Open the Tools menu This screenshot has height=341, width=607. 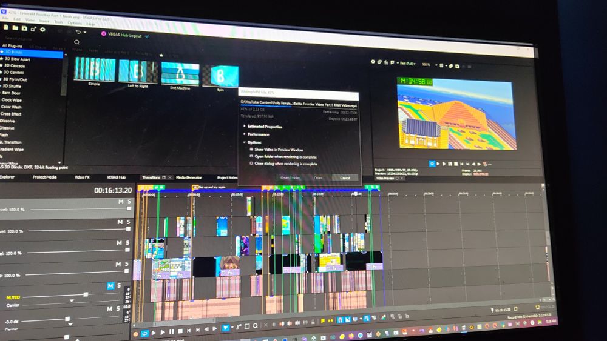pyautogui.click(x=58, y=22)
